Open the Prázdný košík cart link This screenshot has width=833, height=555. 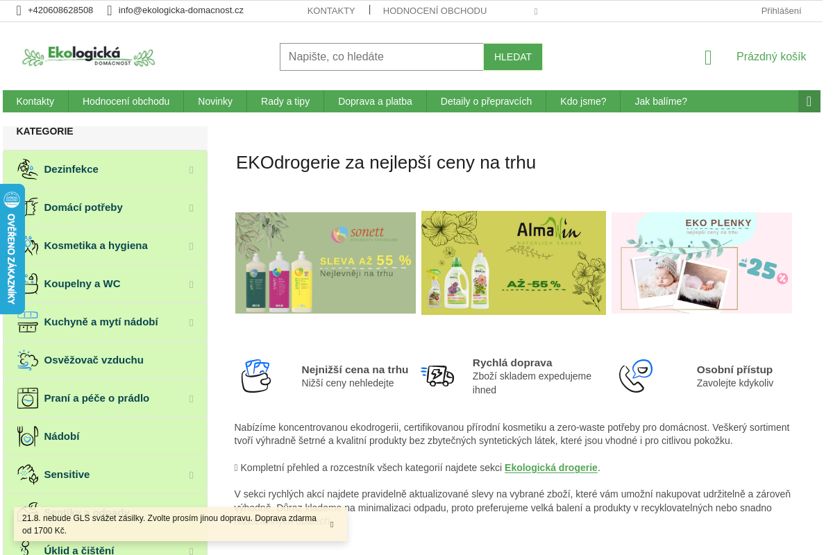[x=771, y=57]
